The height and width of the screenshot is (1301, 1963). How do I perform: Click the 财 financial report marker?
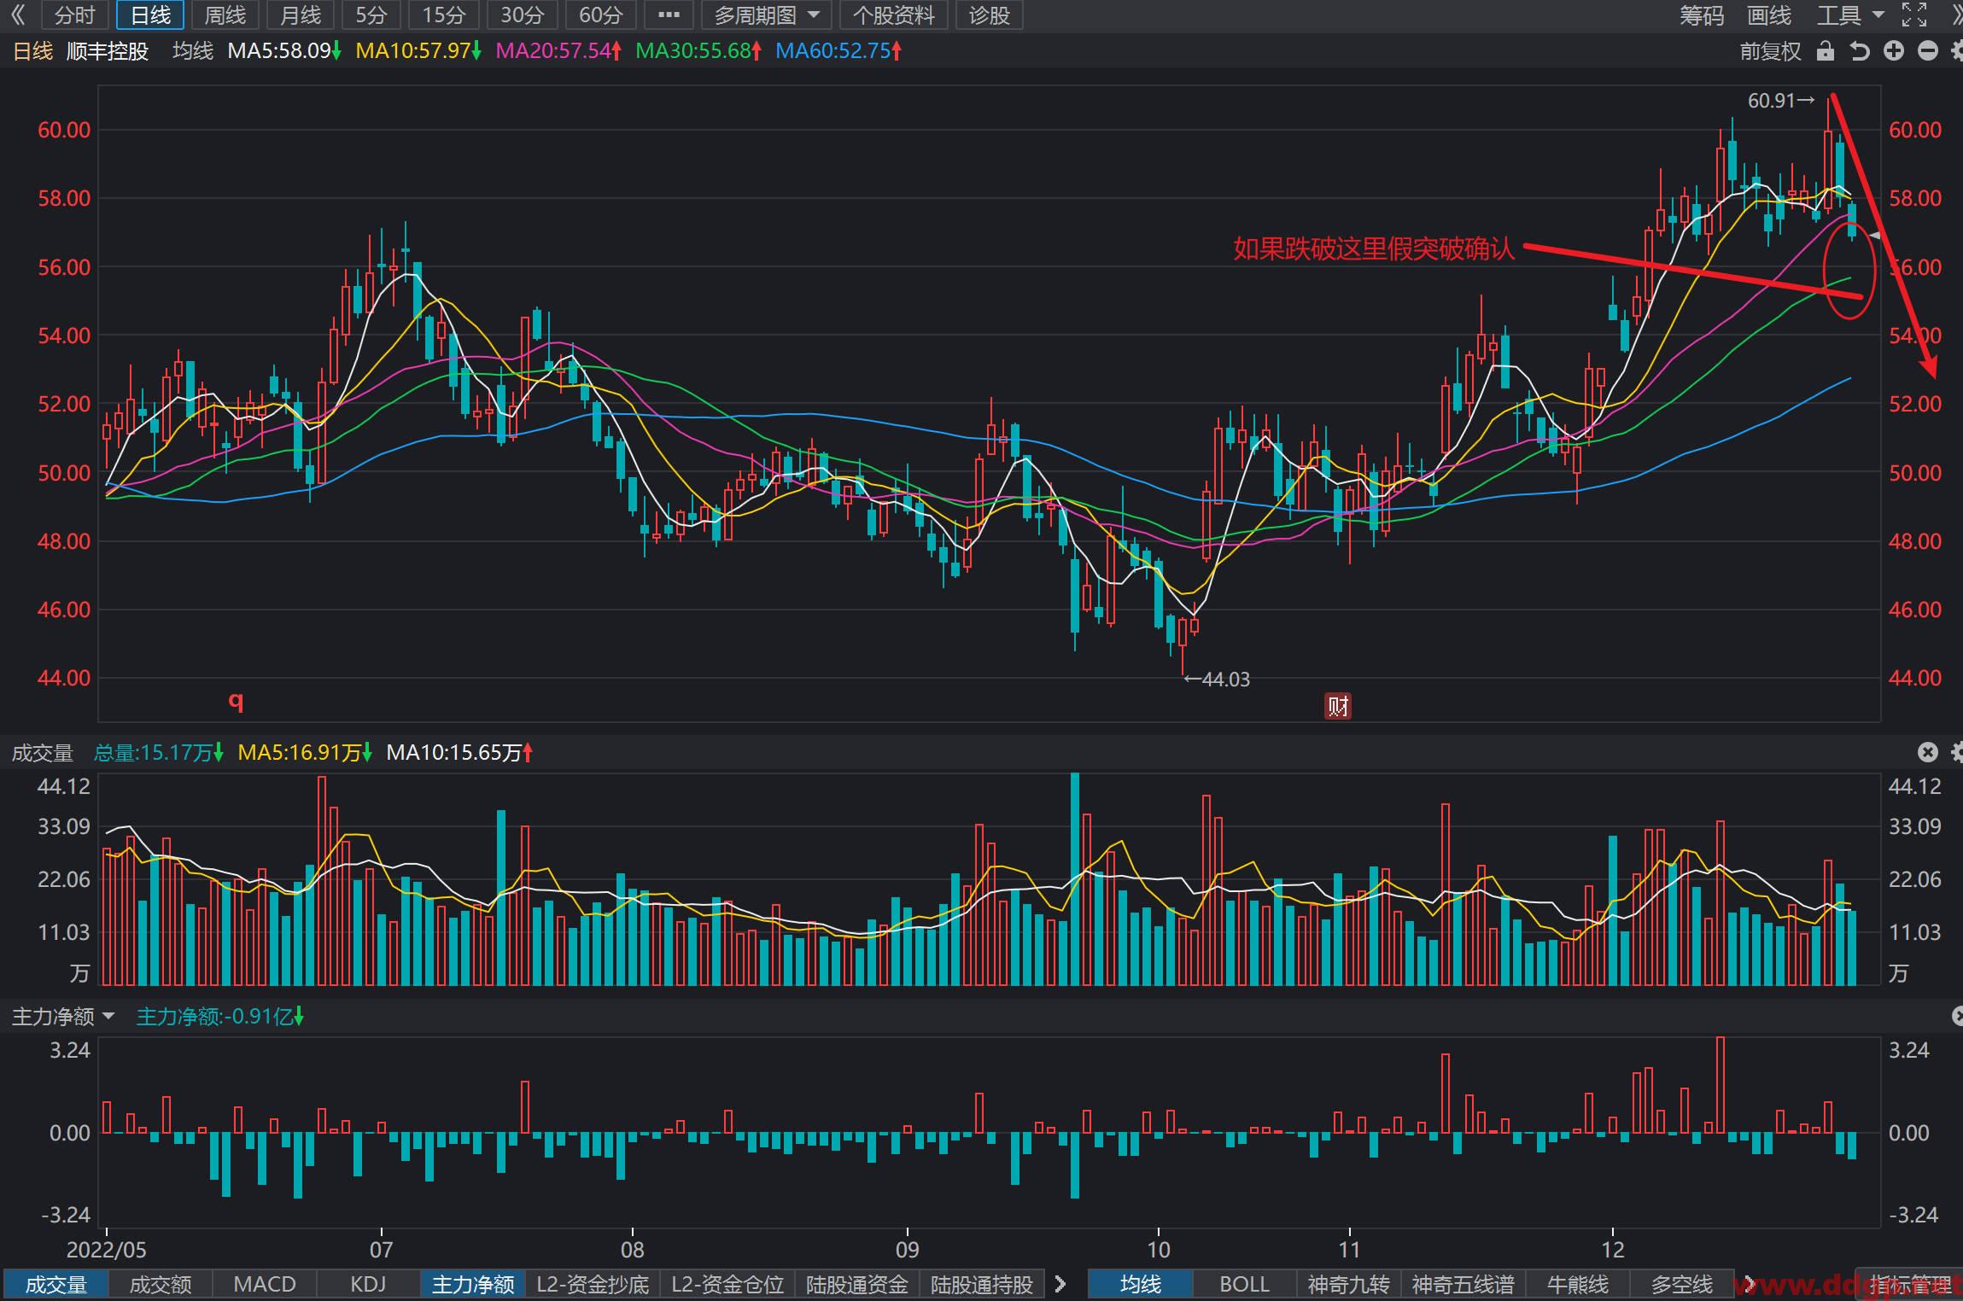pos(1338,706)
